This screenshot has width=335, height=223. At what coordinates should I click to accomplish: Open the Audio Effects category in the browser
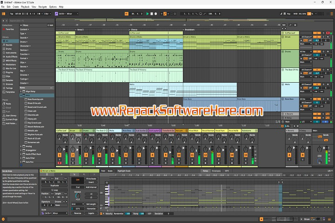[x=11, y=57]
